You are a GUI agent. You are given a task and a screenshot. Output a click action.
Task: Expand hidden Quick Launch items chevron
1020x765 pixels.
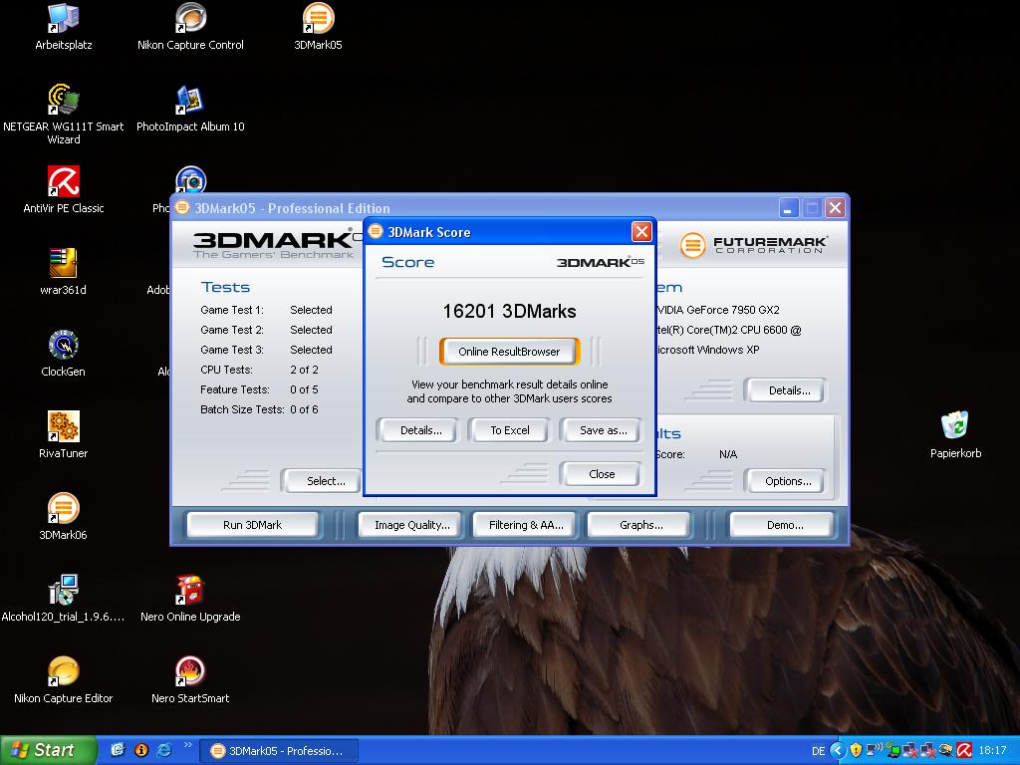click(x=188, y=745)
